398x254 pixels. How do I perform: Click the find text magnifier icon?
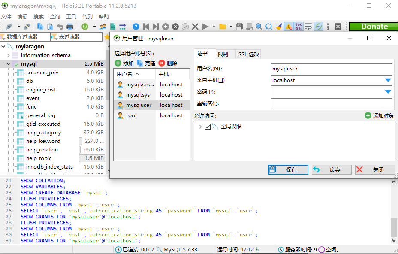click(x=259, y=27)
